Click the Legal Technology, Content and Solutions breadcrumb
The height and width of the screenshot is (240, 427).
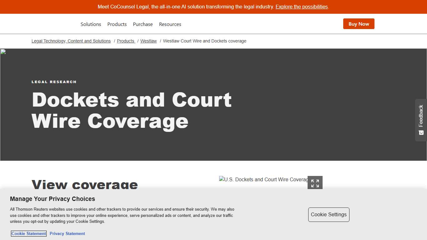71,41
